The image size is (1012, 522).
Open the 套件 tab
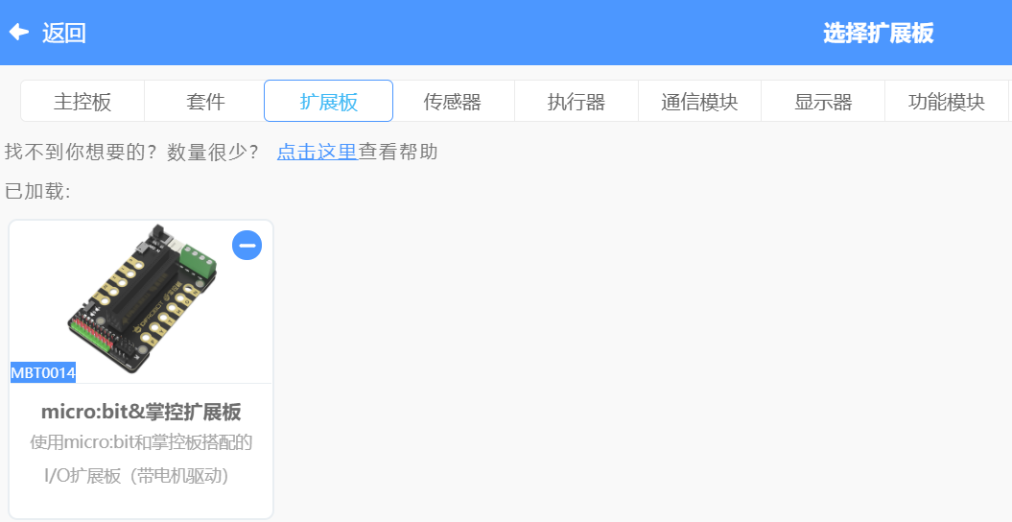pos(205,102)
